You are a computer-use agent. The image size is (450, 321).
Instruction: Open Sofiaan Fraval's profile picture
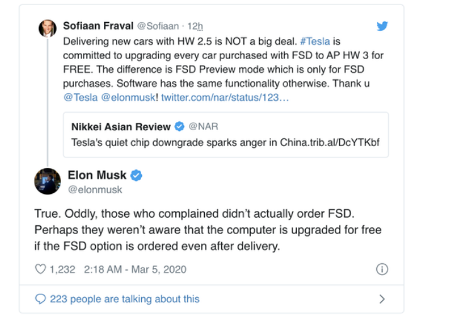(47, 28)
